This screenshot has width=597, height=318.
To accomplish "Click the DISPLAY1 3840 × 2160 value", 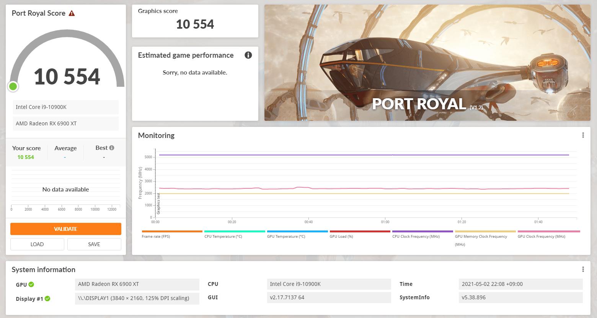I will click(137, 299).
